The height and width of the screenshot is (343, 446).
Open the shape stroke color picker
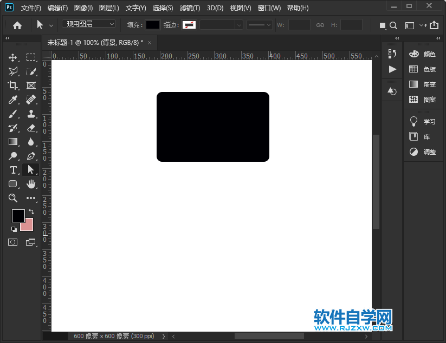[x=189, y=25]
